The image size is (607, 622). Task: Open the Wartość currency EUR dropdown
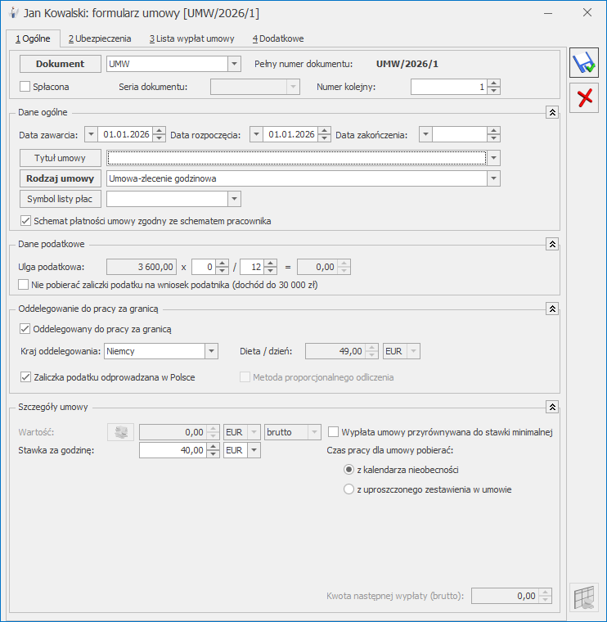[254, 432]
